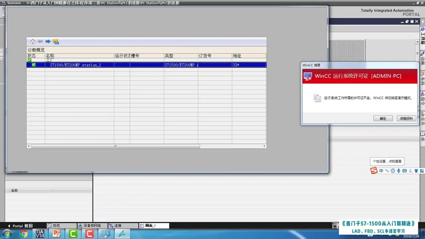Toggle Sogou Chinese/English mode 中
The image size is (425, 239).
click(x=381, y=171)
